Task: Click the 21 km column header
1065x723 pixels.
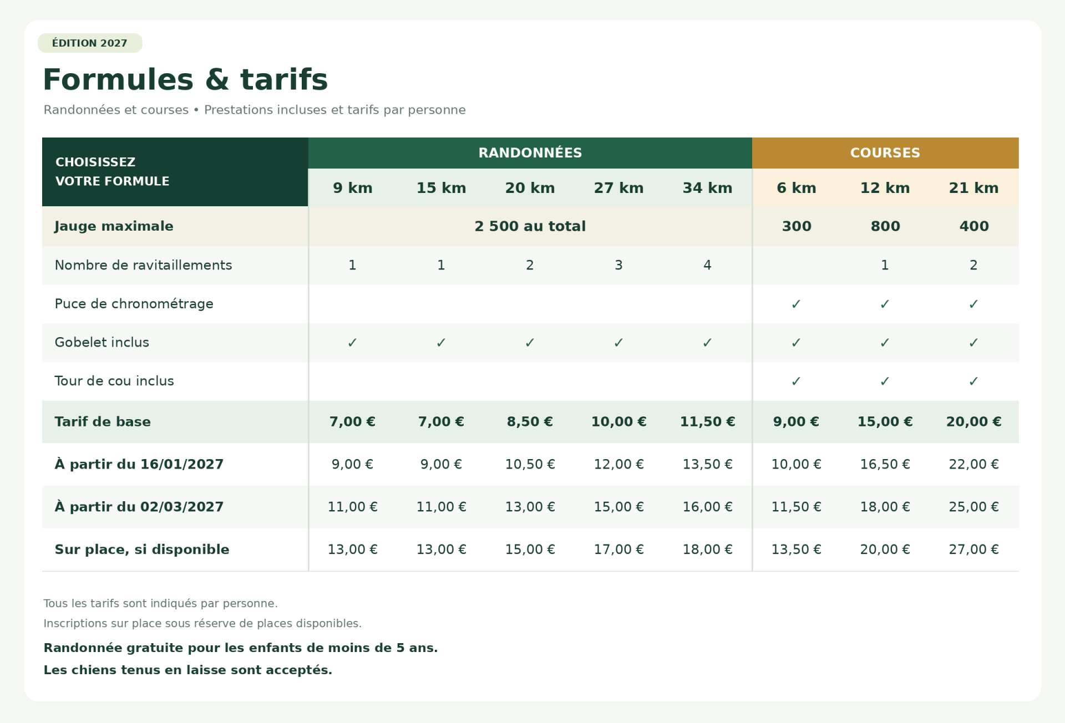Action: tap(974, 188)
